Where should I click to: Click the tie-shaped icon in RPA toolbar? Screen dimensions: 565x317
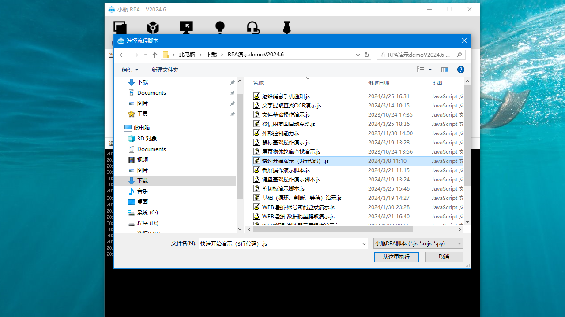(286, 28)
